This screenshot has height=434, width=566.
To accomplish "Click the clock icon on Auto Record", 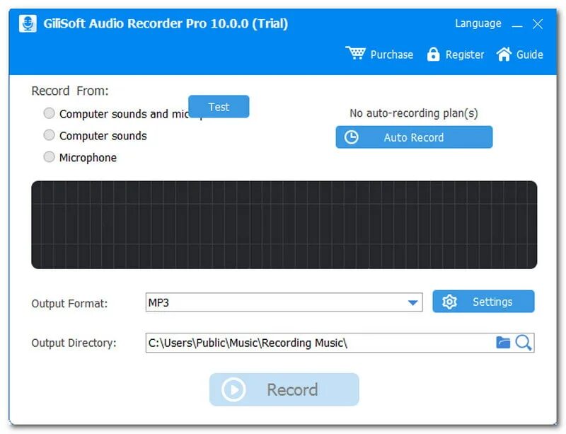I will tap(351, 137).
